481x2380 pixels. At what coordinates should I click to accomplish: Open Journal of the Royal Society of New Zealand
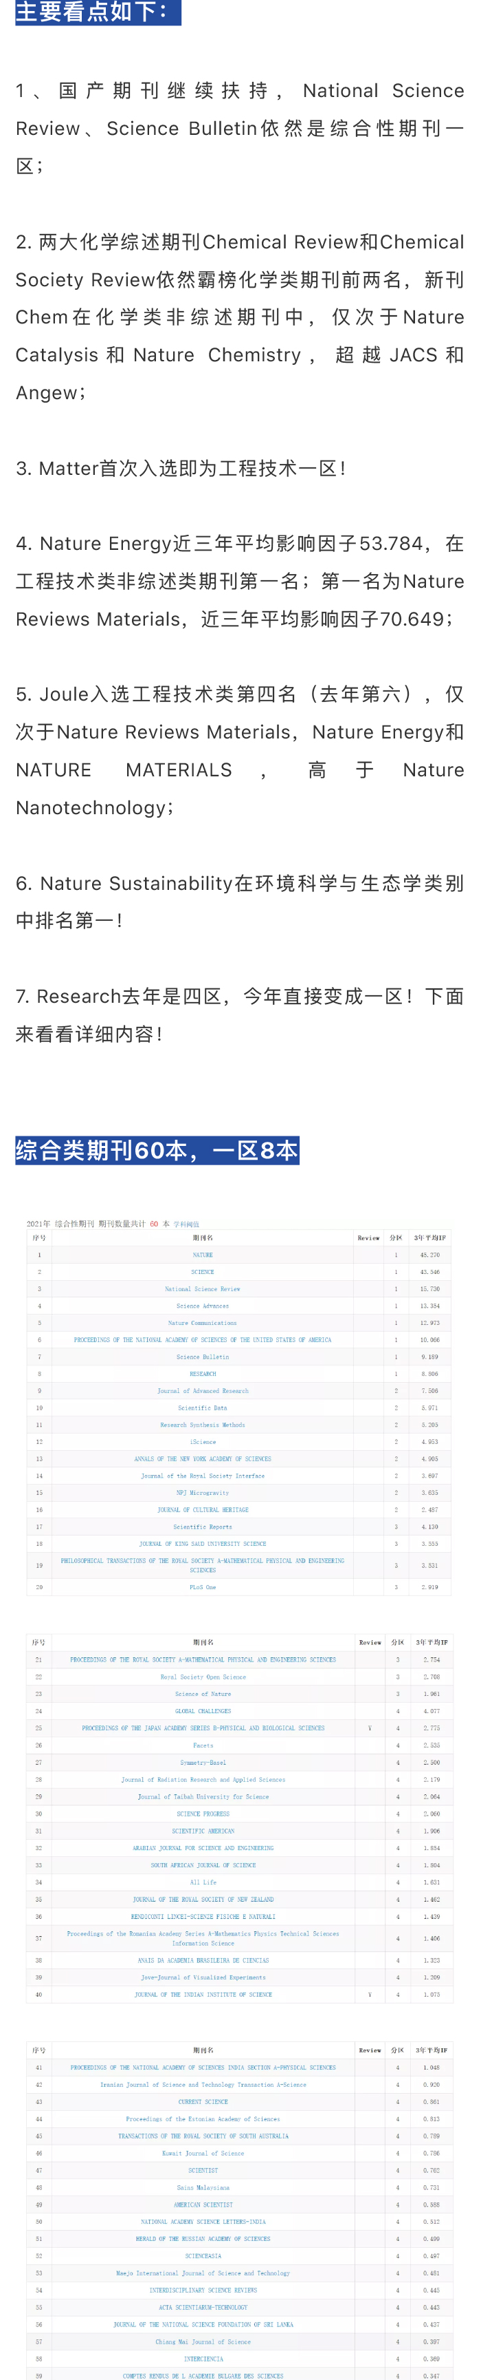pos(203,1900)
